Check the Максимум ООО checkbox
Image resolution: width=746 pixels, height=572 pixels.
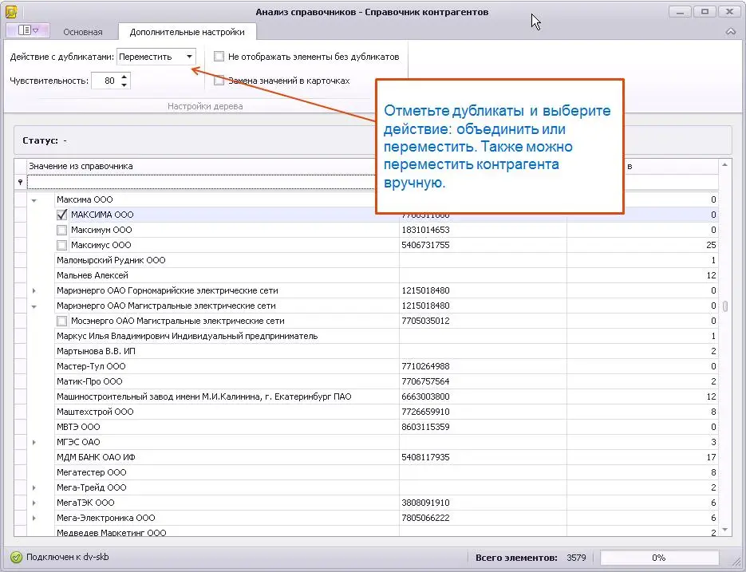pyautogui.click(x=62, y=230)
